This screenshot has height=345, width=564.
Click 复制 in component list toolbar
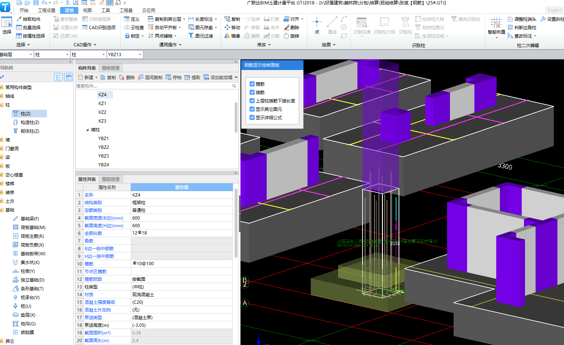coord(108,77)
